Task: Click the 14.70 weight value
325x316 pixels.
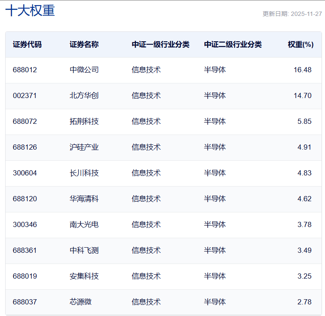Action: coord(302,95)
